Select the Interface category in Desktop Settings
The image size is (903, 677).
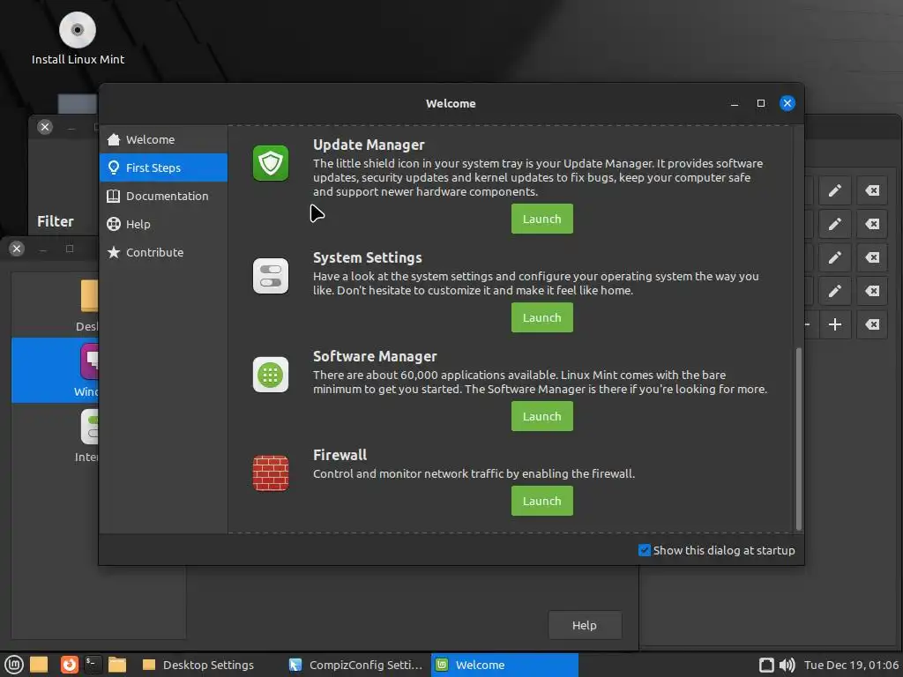pyautogui.click(x=56, y=435)
